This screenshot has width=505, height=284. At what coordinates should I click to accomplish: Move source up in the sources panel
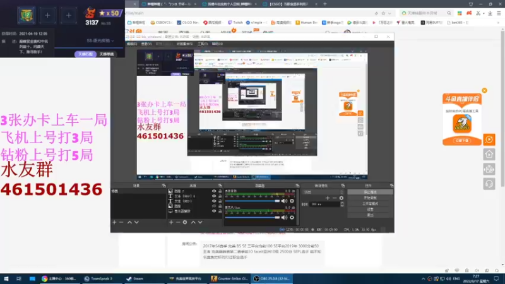tap(193, 222)
